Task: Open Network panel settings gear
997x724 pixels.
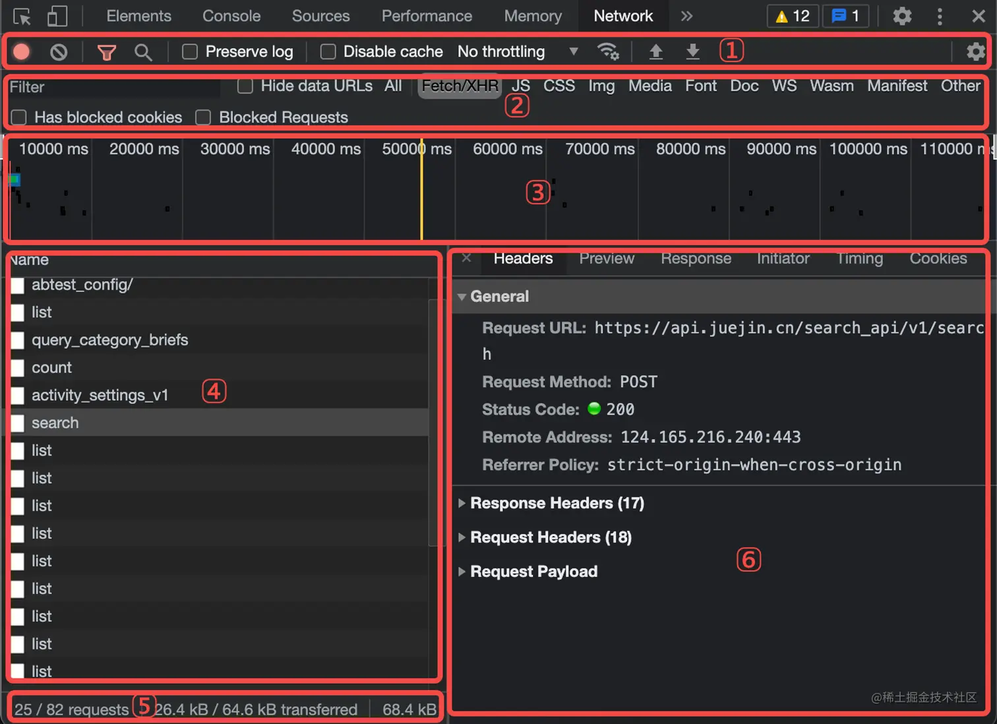Action: pos(975,51)
